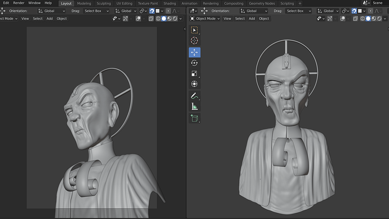Screen dimensions: 389x219
Task: Select the Add Cube tool
Action: pos(194,119)
